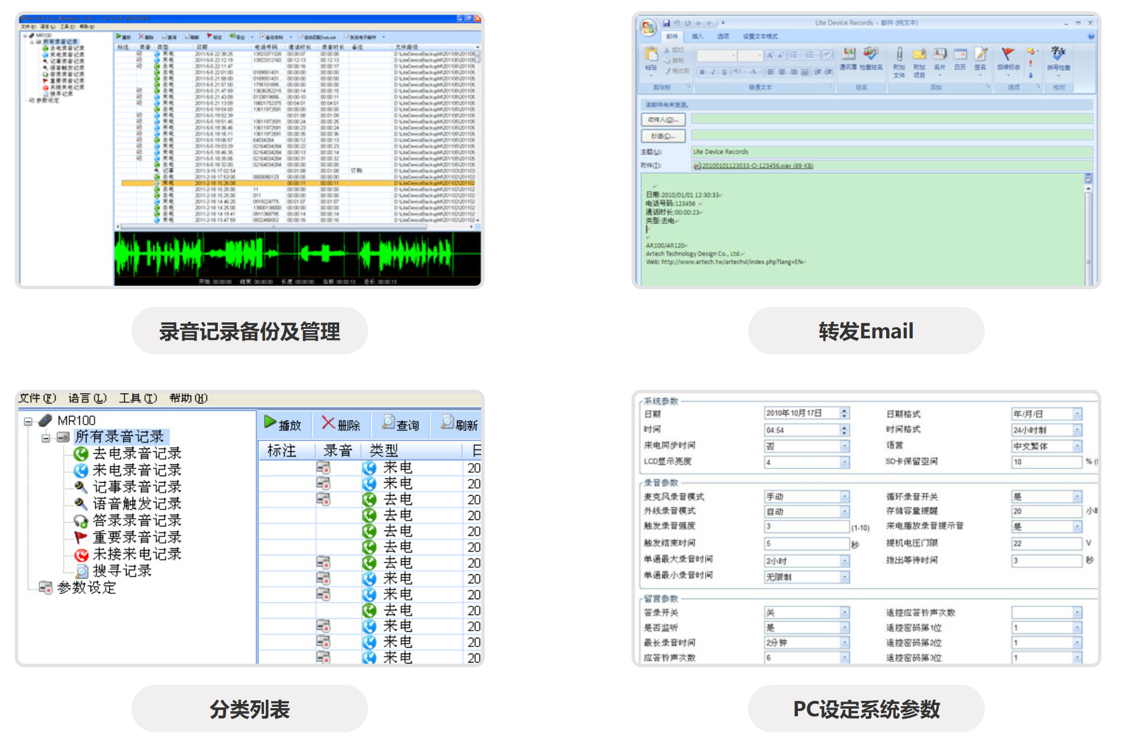This screenshot has height=737, width=1121.
Task: Click the Query (查询) toolbar button
Action: (401, 424)
